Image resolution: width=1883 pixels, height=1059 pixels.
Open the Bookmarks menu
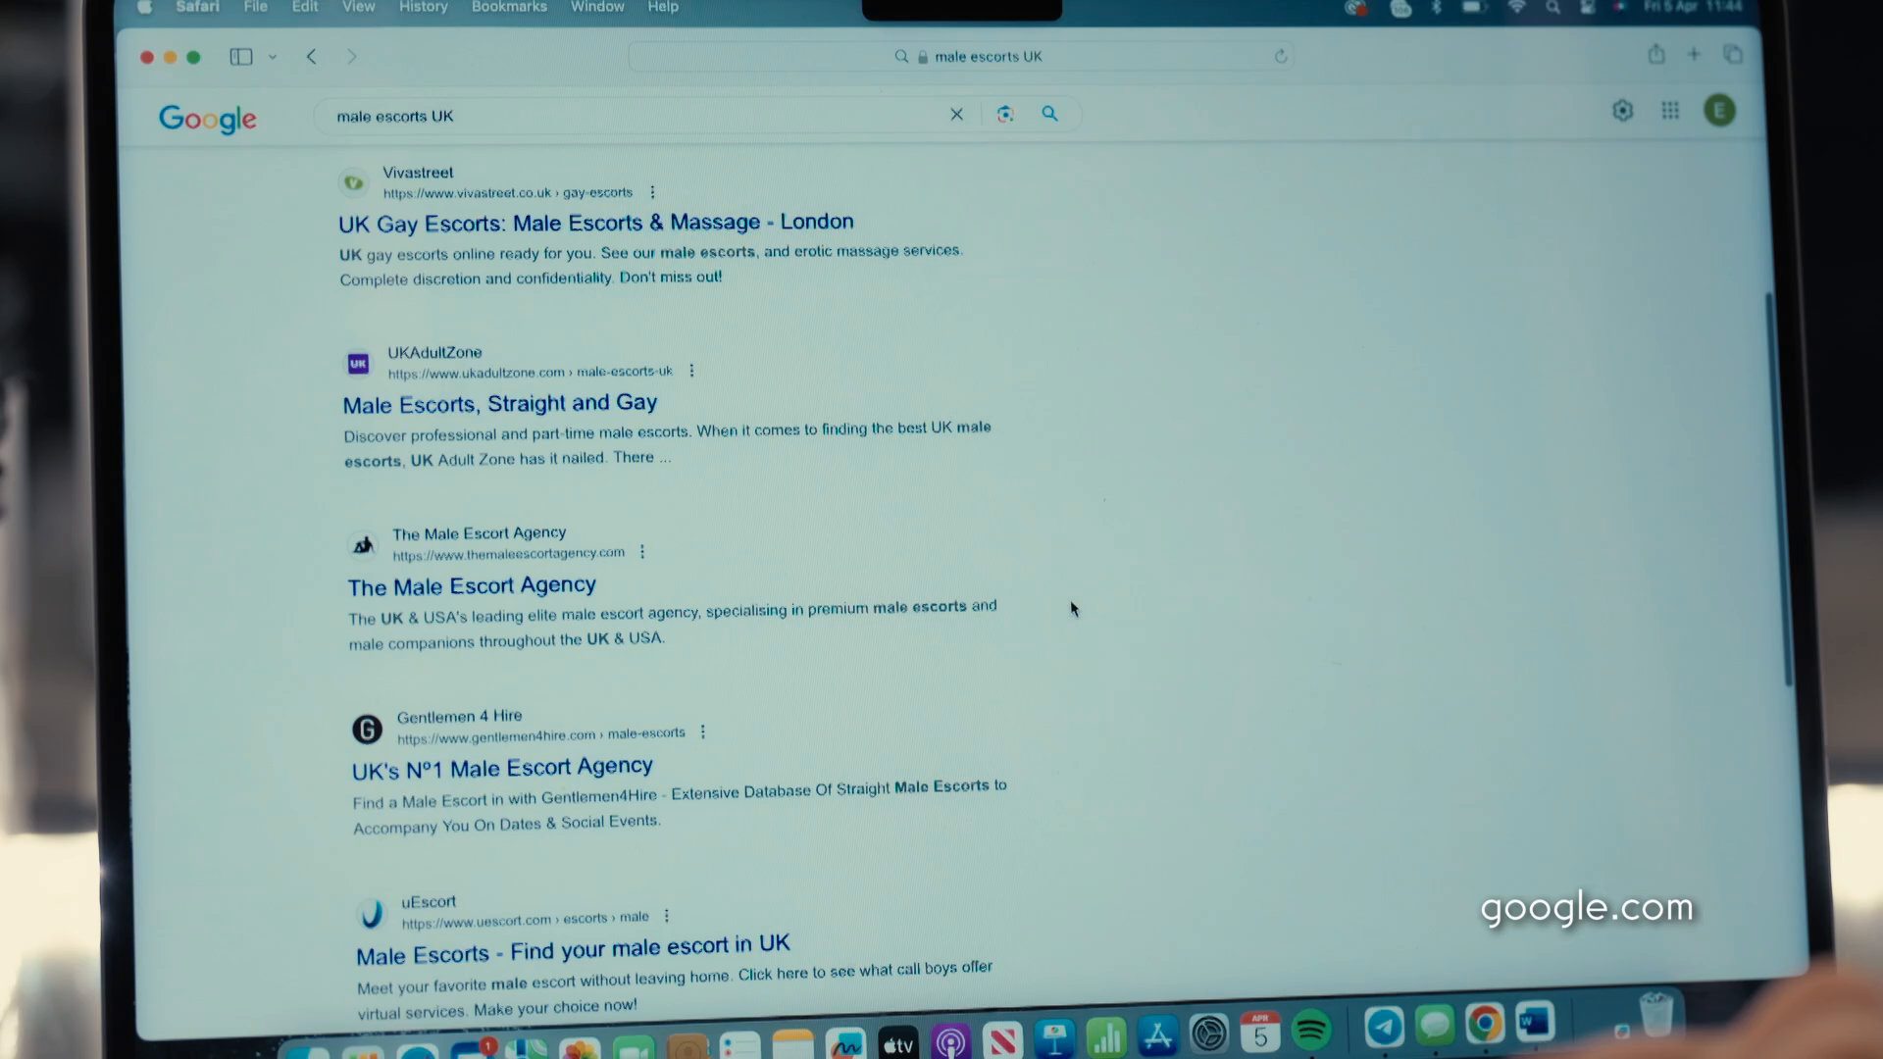click(x=508, y=7)
